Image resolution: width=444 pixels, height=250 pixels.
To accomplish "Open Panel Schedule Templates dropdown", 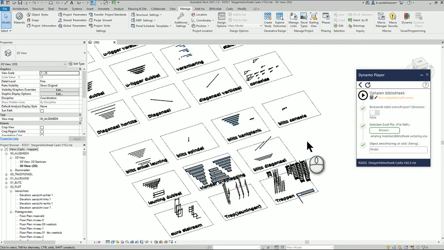I will 151,26.
